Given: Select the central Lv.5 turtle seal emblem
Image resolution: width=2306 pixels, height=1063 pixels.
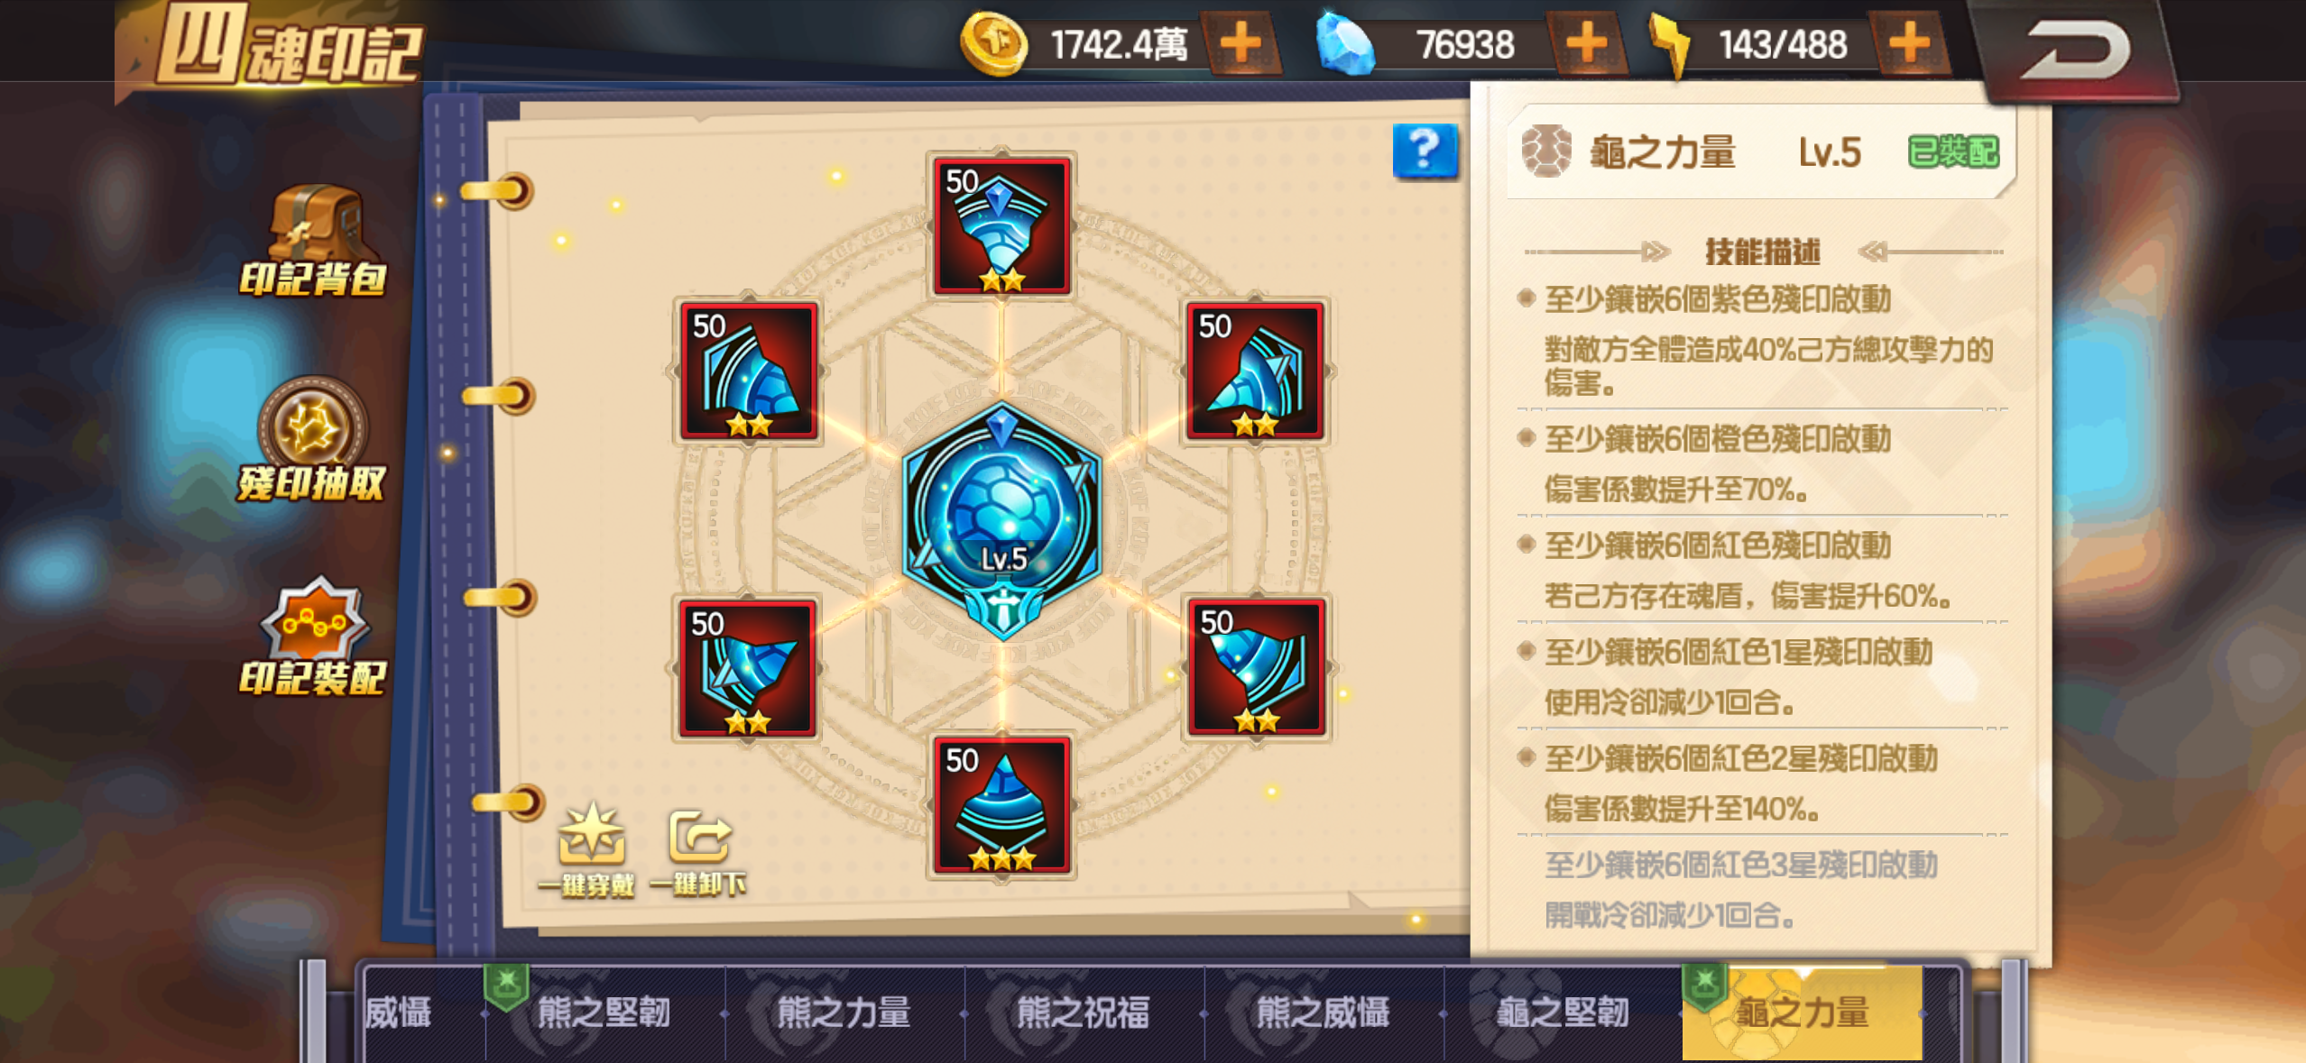Looking at the screenshot, I should tap(1001, 522).
